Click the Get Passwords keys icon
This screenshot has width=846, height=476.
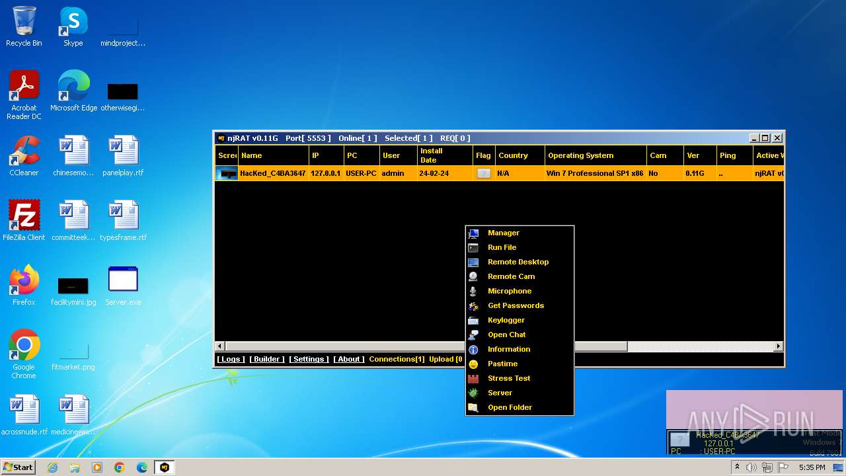[473, 306]
